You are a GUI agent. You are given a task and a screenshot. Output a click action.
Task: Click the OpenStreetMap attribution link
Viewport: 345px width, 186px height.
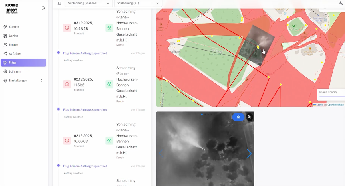335,105
